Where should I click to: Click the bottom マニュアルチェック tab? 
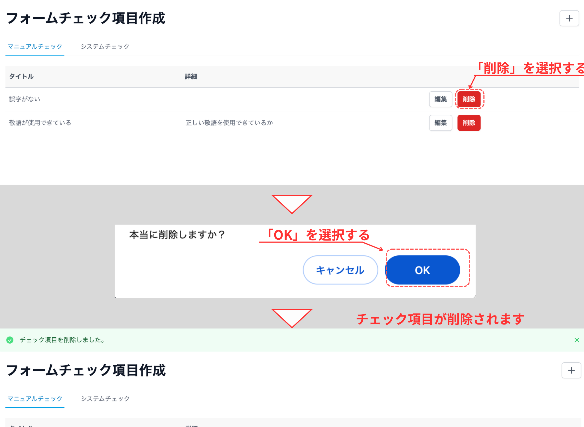point(35,399)
